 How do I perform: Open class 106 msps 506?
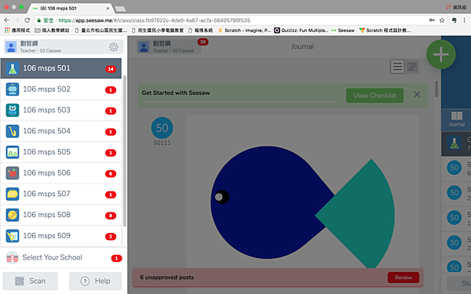[61, 173]
